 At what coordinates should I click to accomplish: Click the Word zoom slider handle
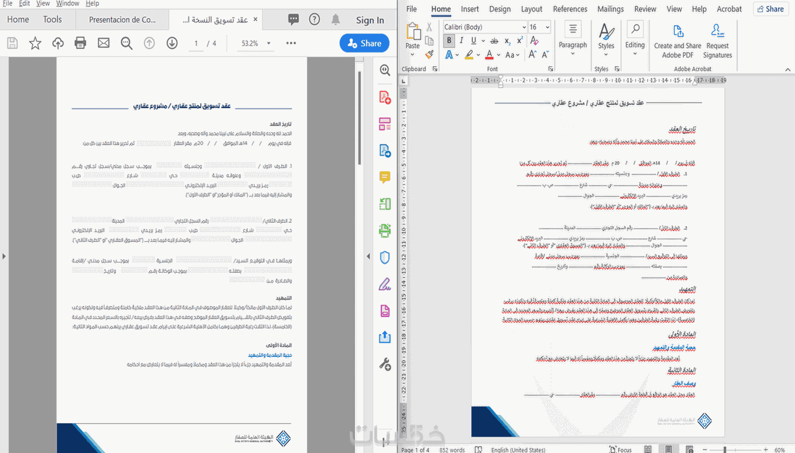click(725, 450)
